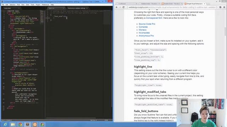227x127 pixels.
Task: Click the "line_padding_bottom": 1 code snippet
Action: click(x=149, y=57)
